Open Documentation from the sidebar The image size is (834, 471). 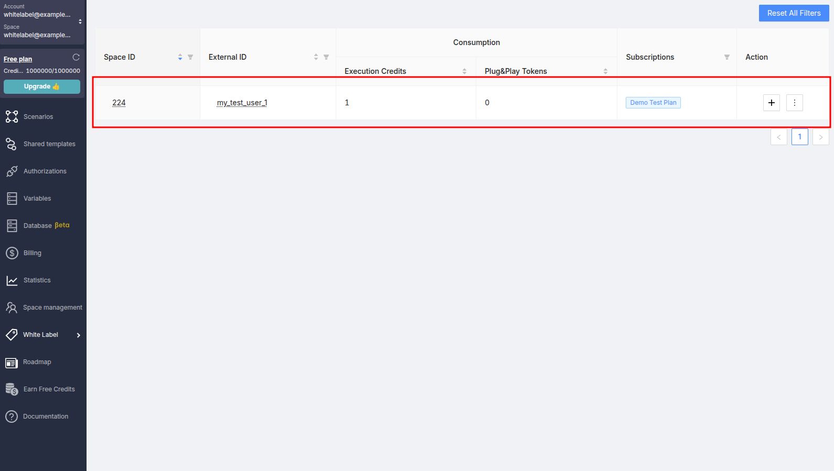[46, 417]
